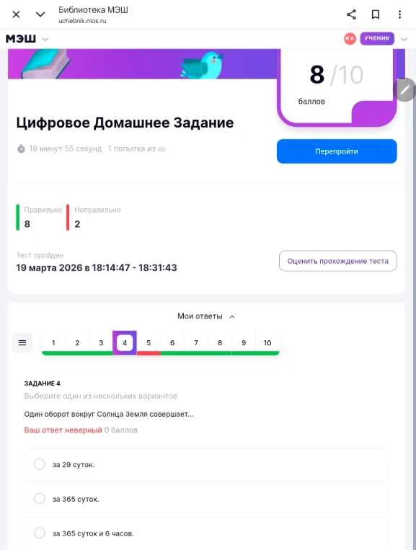Expand the dropdown next to МЭШ logo

point(45,39)
